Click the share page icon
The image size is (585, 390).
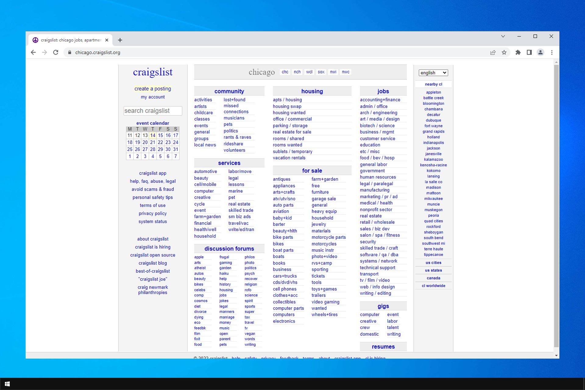click(x=493, y=52)
